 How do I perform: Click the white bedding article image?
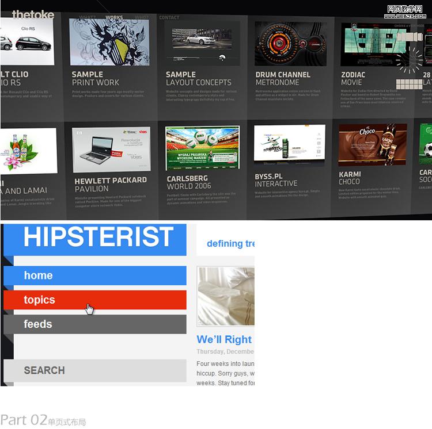coord(226,296)
